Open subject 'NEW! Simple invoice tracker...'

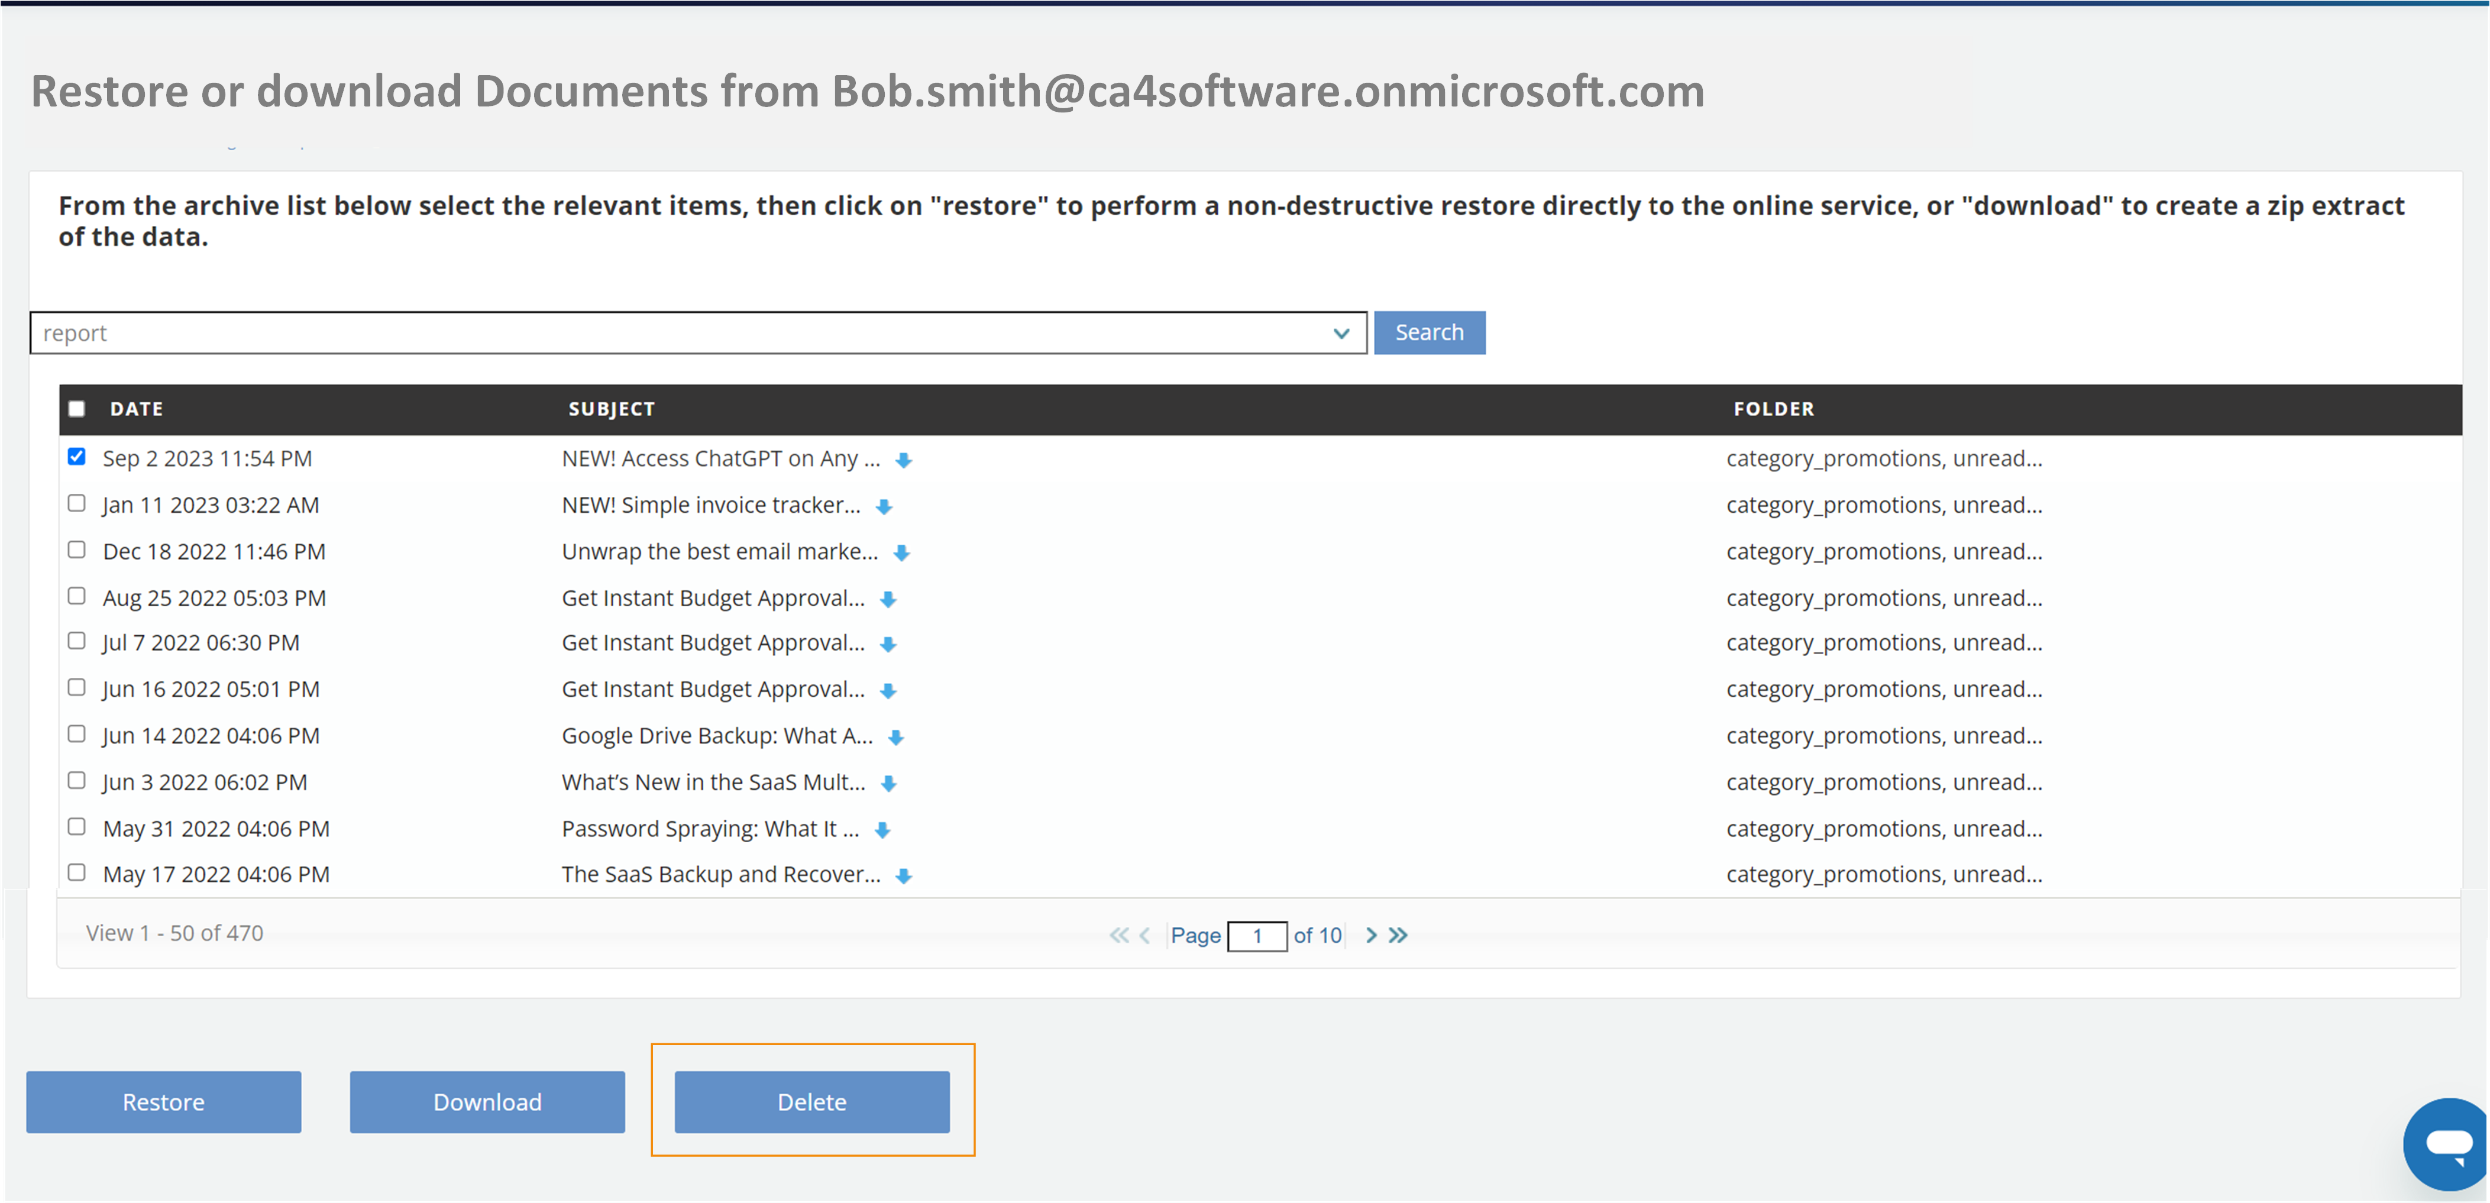(710, 505)
